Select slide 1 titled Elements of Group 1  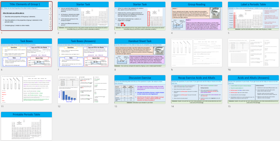pos(27,16)
